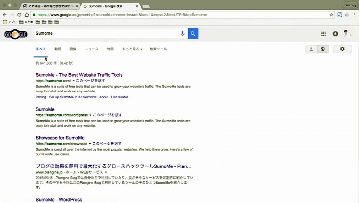This screenshot has height=203, width=359.
Task: Switch to the このは屋 browser tab
Action: pyautogui.click(x=49, y=6)
